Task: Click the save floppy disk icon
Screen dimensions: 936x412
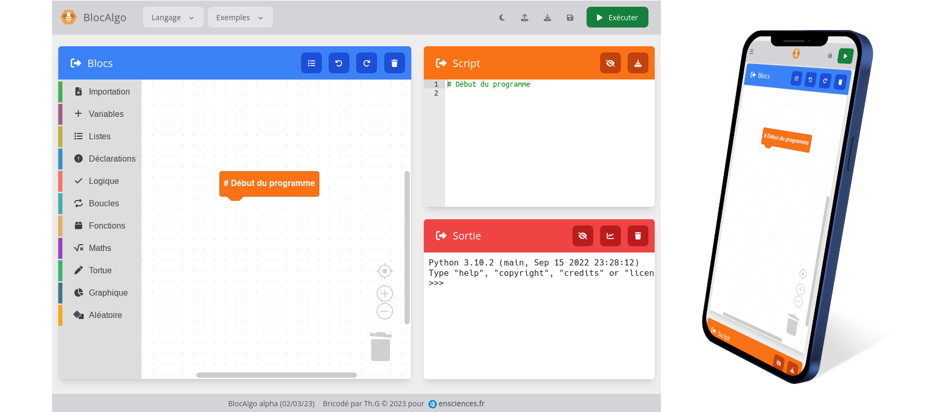Action: [570, 18]
